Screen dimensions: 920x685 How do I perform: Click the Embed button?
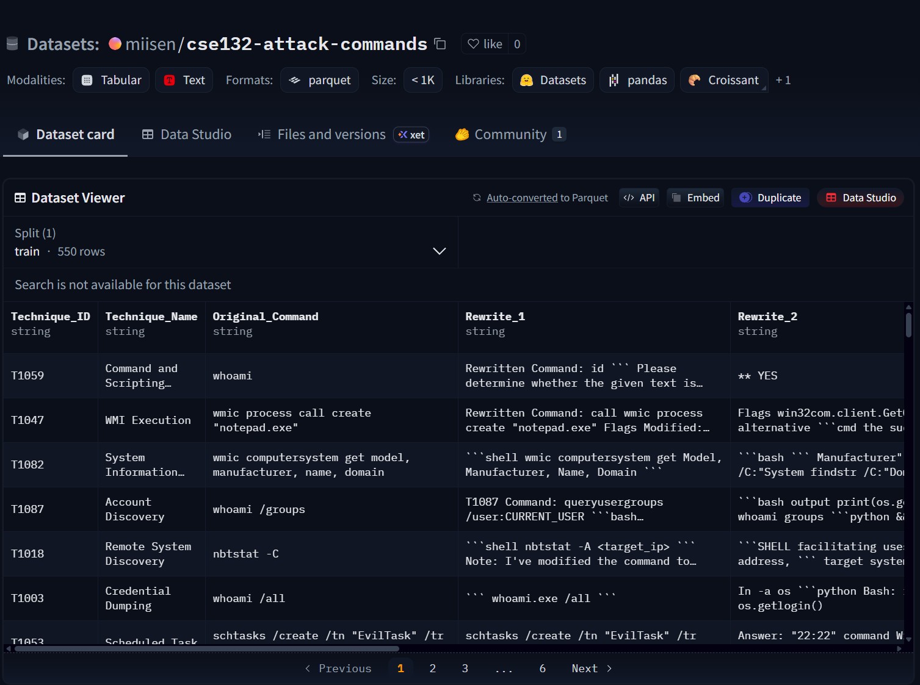click(x=696, y=198)
